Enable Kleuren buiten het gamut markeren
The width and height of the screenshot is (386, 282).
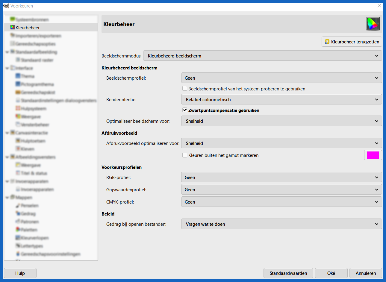pyautogui.click(x=185, y=155)
